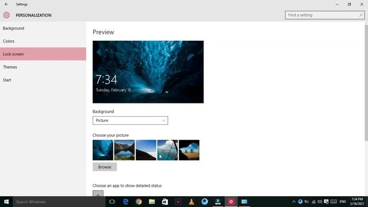This screenshot has height=207, width=368.
Task: Click the 'Preview' heading text
Action: (103, 32)
